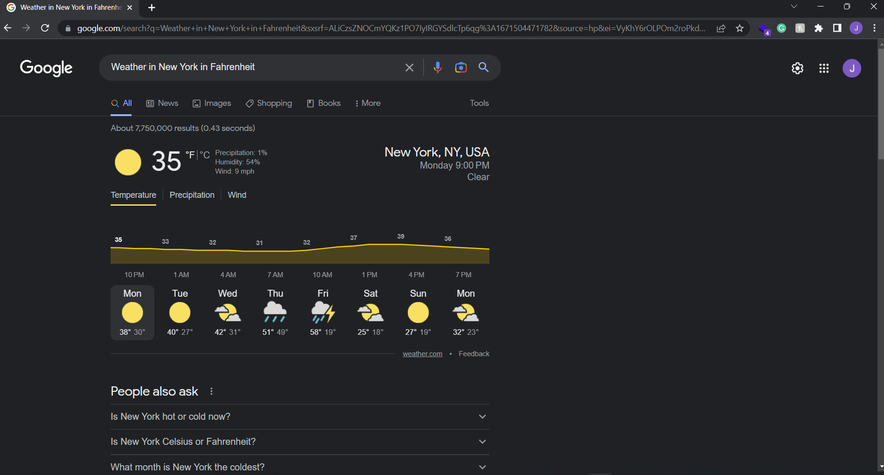Submit search with the magnifier icon
Screen dimensions: 884x475
coord(483,67)
